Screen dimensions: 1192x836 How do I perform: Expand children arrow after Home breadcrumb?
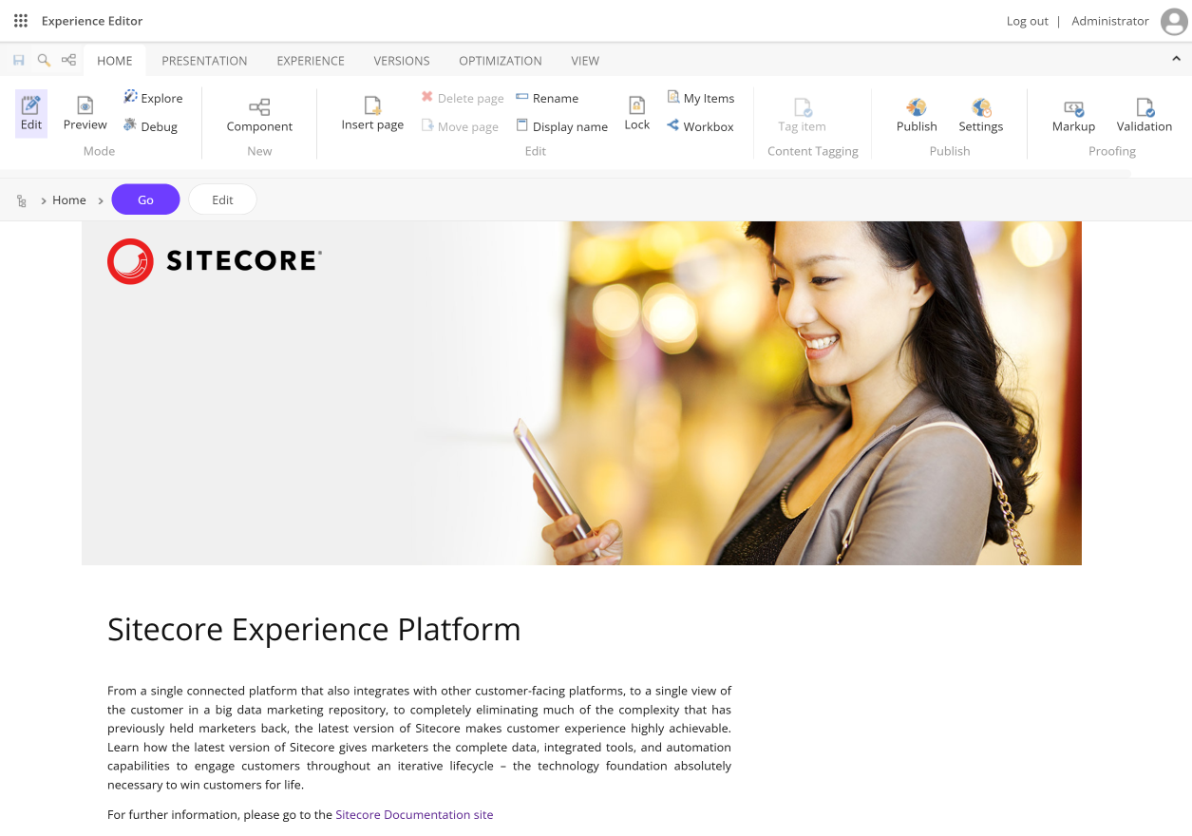(101, 200)
